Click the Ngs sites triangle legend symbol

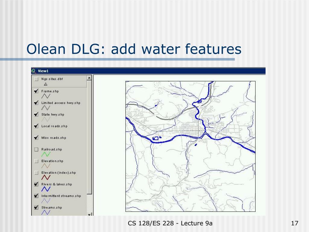46,84
